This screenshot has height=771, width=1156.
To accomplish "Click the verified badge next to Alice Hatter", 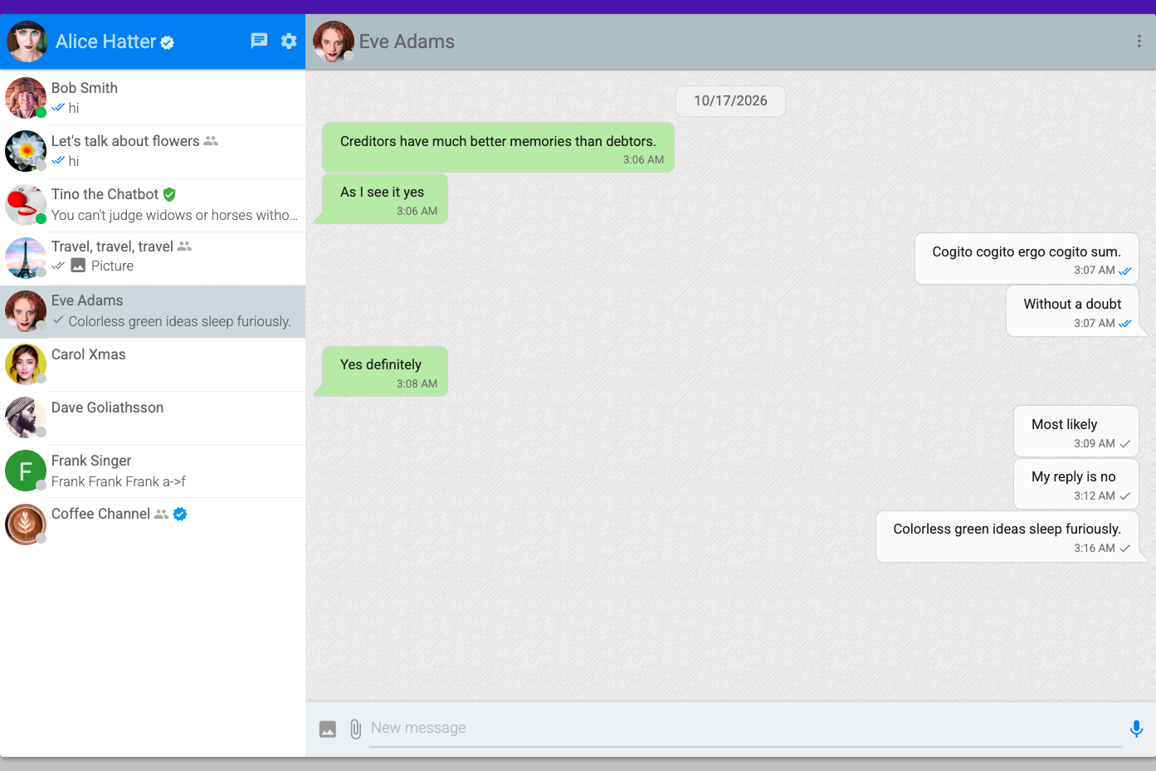I will pyautogui.click(x=167, y=42).
